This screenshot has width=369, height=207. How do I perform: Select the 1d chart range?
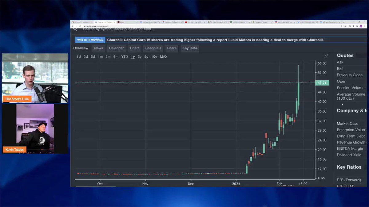pyautogui.click(x=79, y=57)
